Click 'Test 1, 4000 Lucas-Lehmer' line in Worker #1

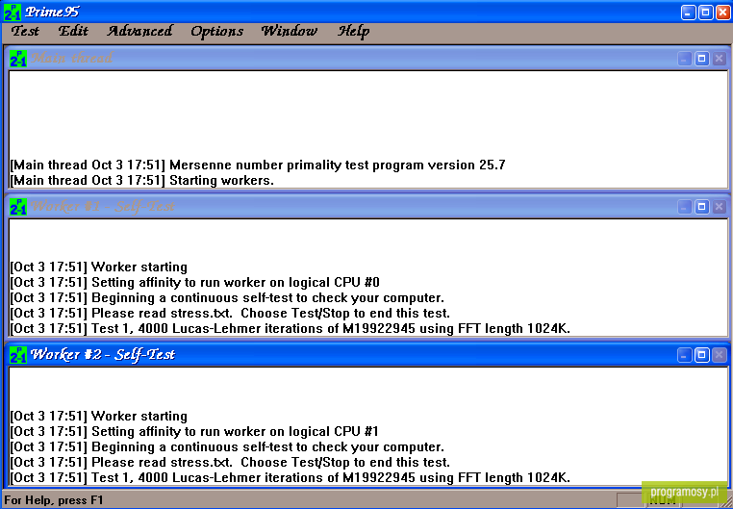click(x=290, y=328)
